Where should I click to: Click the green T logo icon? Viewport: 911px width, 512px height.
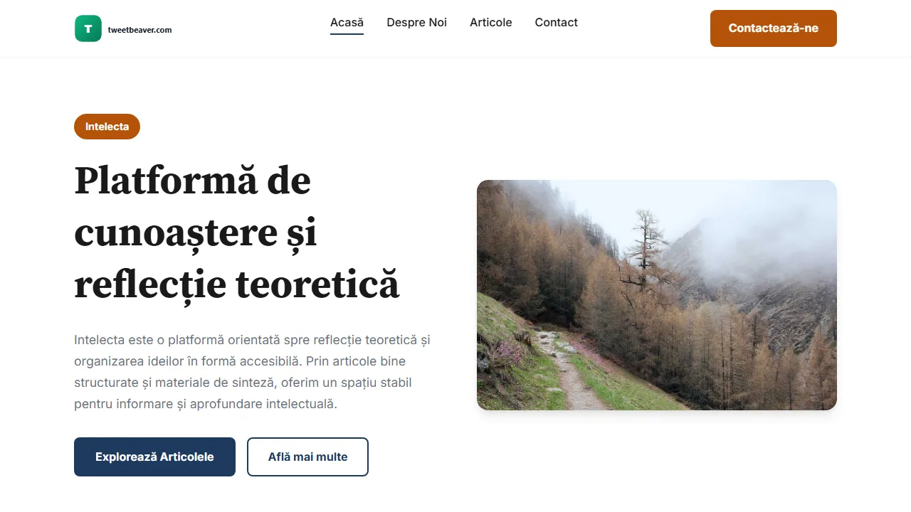[x=88, y=28]
